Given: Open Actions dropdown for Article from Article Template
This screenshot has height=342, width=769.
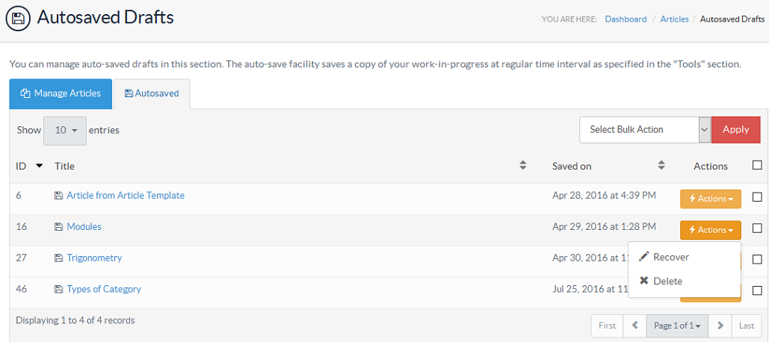Looking at the screenshot, I should (x=710, y=199).
